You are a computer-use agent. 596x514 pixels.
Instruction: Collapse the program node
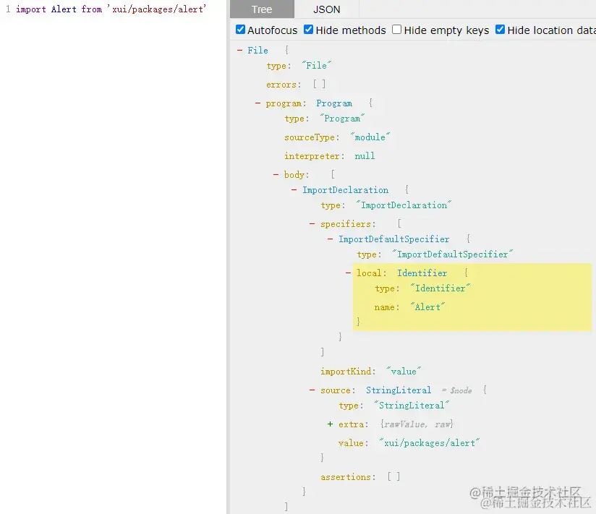point(257,103)
